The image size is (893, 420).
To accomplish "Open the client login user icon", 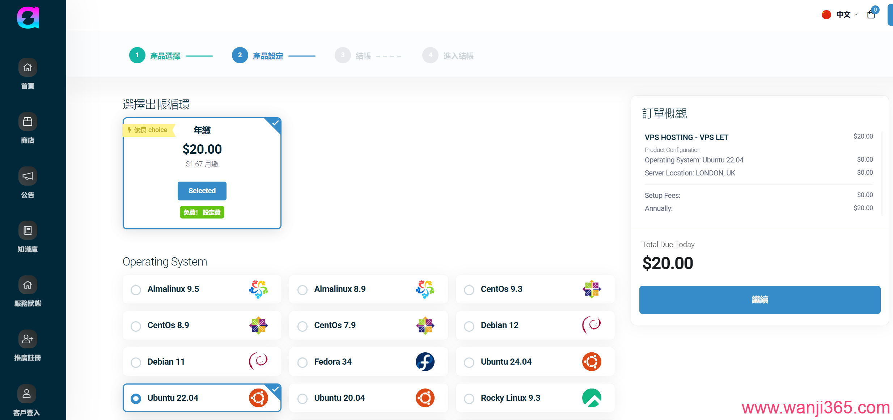I will coord(27,394).
